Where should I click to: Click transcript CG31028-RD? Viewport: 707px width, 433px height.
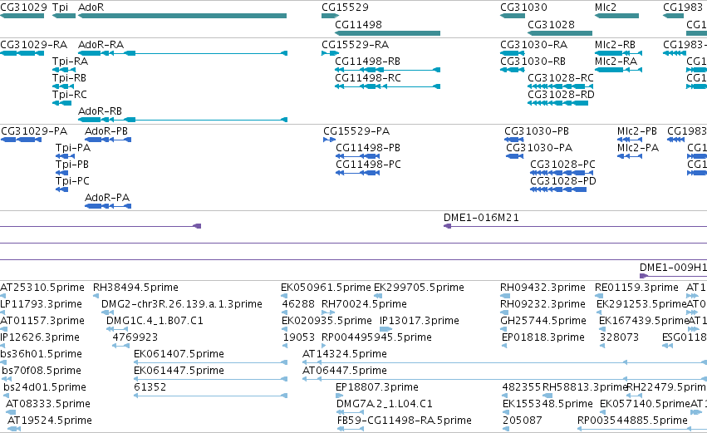click(x=557, y=103)
